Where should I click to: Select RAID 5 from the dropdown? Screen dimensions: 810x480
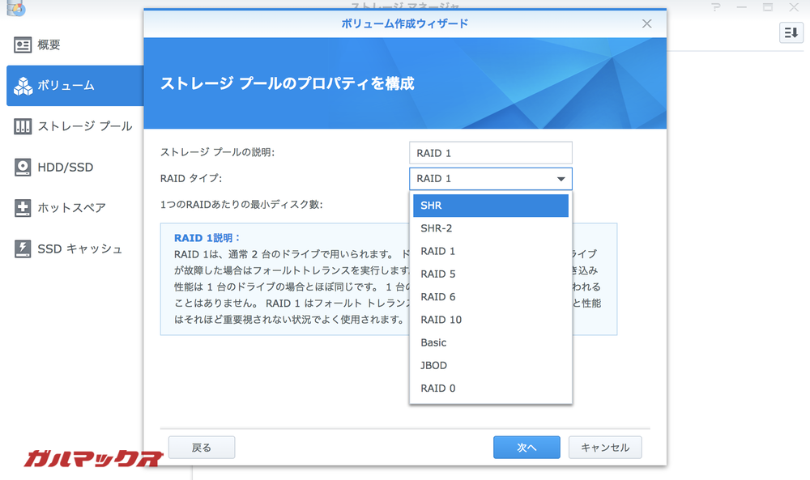click(490, 274)
